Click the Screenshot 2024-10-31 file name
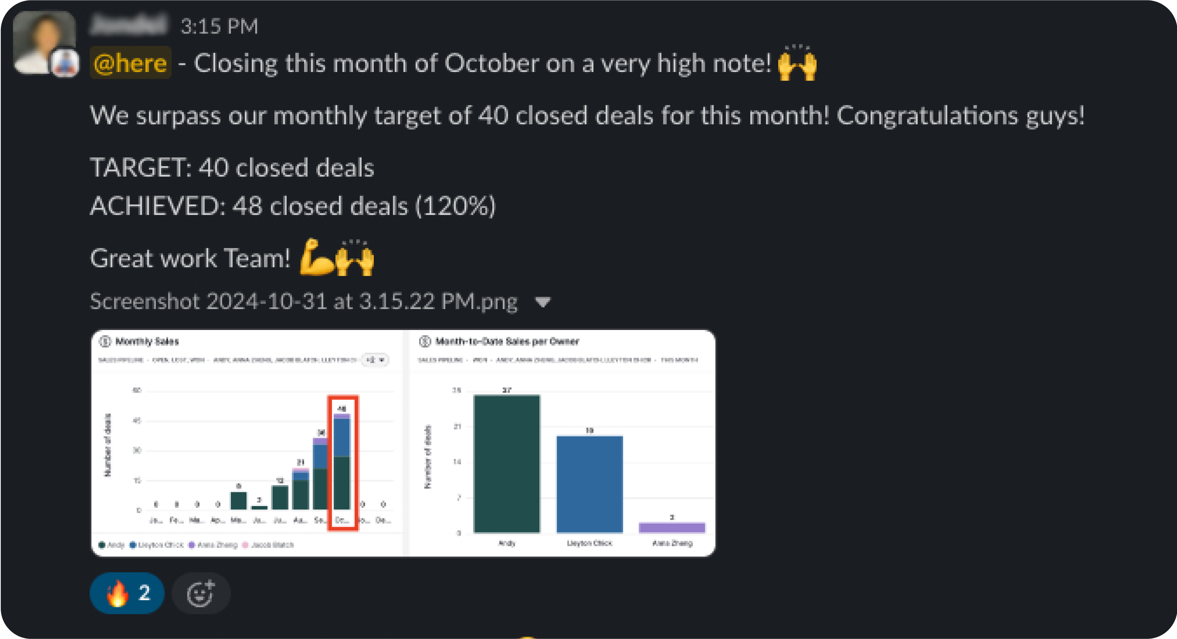This screenshot has height=639, width=1177. 303,302
